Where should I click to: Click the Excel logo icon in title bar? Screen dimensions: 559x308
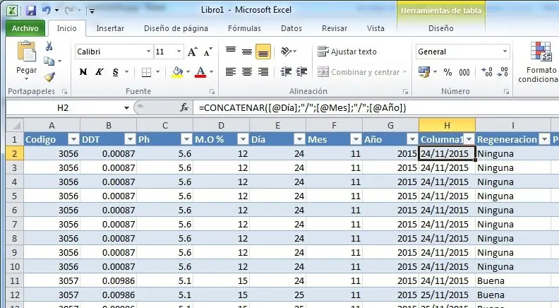click(12, 11)
